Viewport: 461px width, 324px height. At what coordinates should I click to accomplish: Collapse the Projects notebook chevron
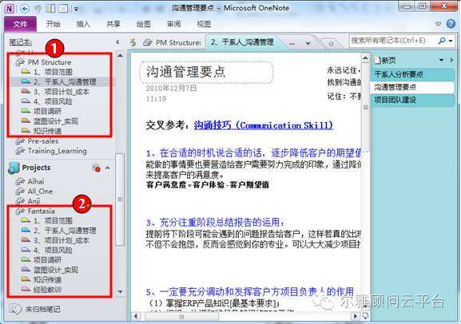[x=108, y=168]
